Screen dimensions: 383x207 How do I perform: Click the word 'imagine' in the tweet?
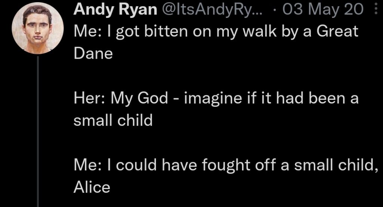pos(213,99)
